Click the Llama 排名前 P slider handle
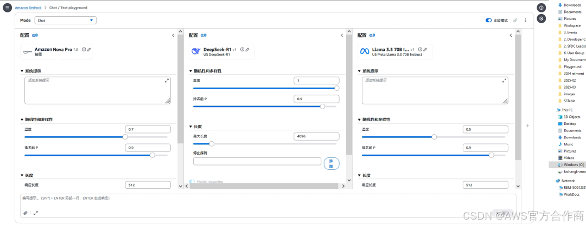The width and height of the screenshot is (586, 225). tap(491, 155)
